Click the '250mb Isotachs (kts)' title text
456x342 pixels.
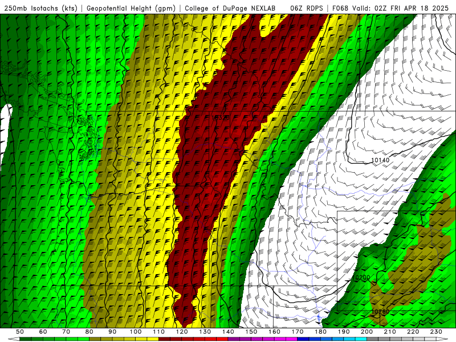(x=40, y=8)
